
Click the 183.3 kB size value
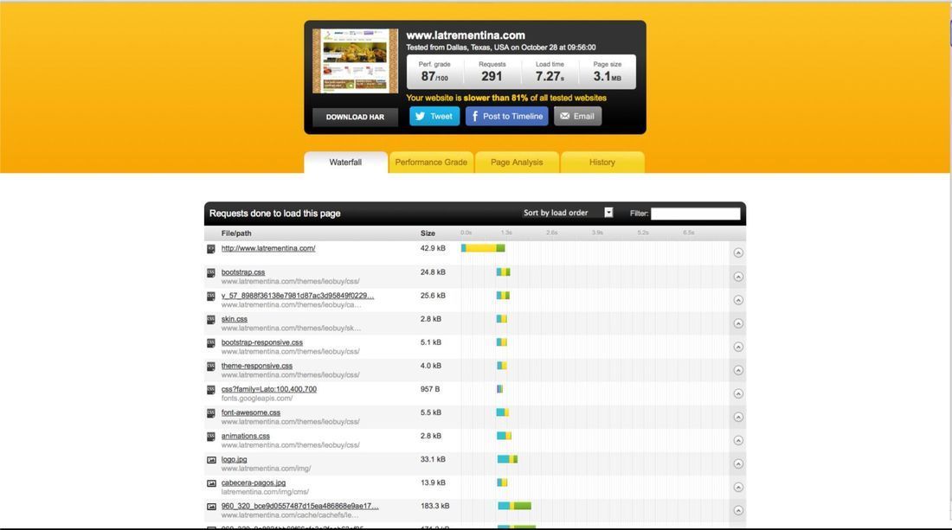tap(434, 506)
